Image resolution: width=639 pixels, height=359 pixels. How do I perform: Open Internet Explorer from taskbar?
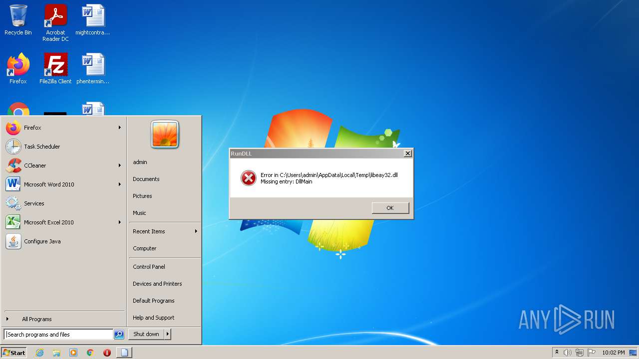point(39,353)
